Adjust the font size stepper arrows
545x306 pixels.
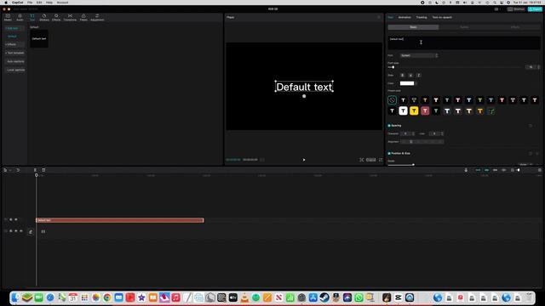[x=539, y=67]
